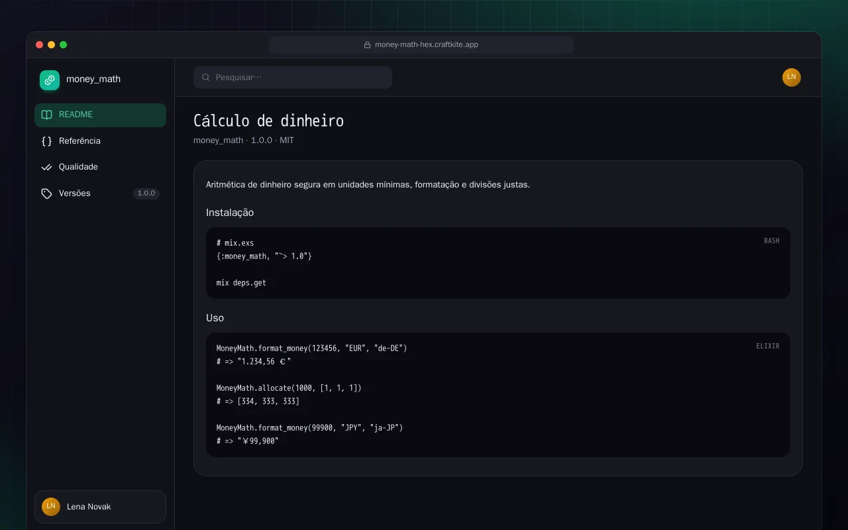
Task: Click the 1.0.0 version badge
Action: pos(146,193)
